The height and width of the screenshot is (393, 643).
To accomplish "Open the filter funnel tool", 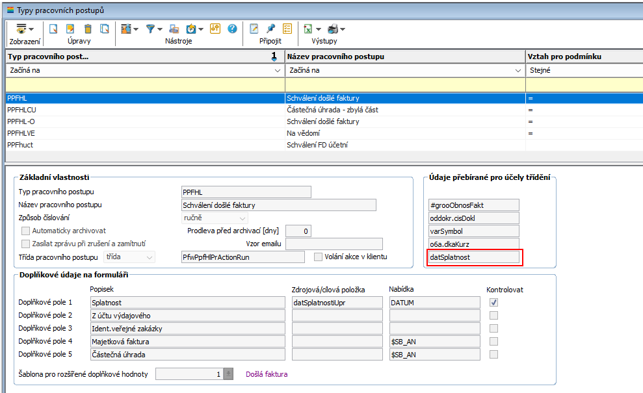I will (x=150, y=29).
